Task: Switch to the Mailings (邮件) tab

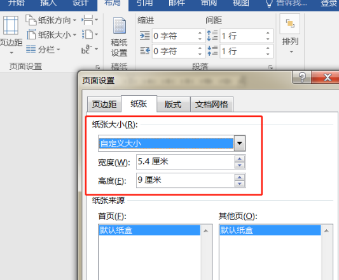Action: (177, 3)
